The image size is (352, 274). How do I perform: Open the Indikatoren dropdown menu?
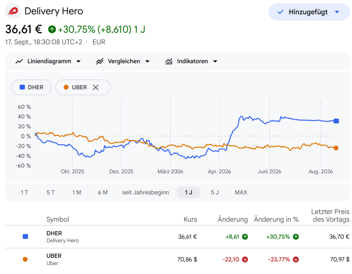(191, 61)
